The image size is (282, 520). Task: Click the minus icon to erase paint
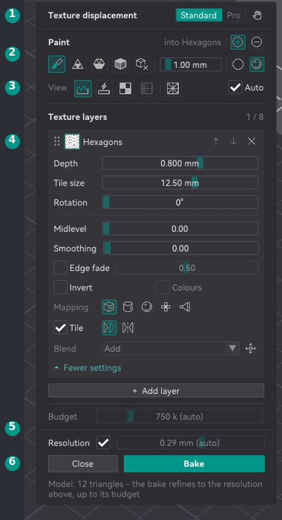click(x=257, y=42)
